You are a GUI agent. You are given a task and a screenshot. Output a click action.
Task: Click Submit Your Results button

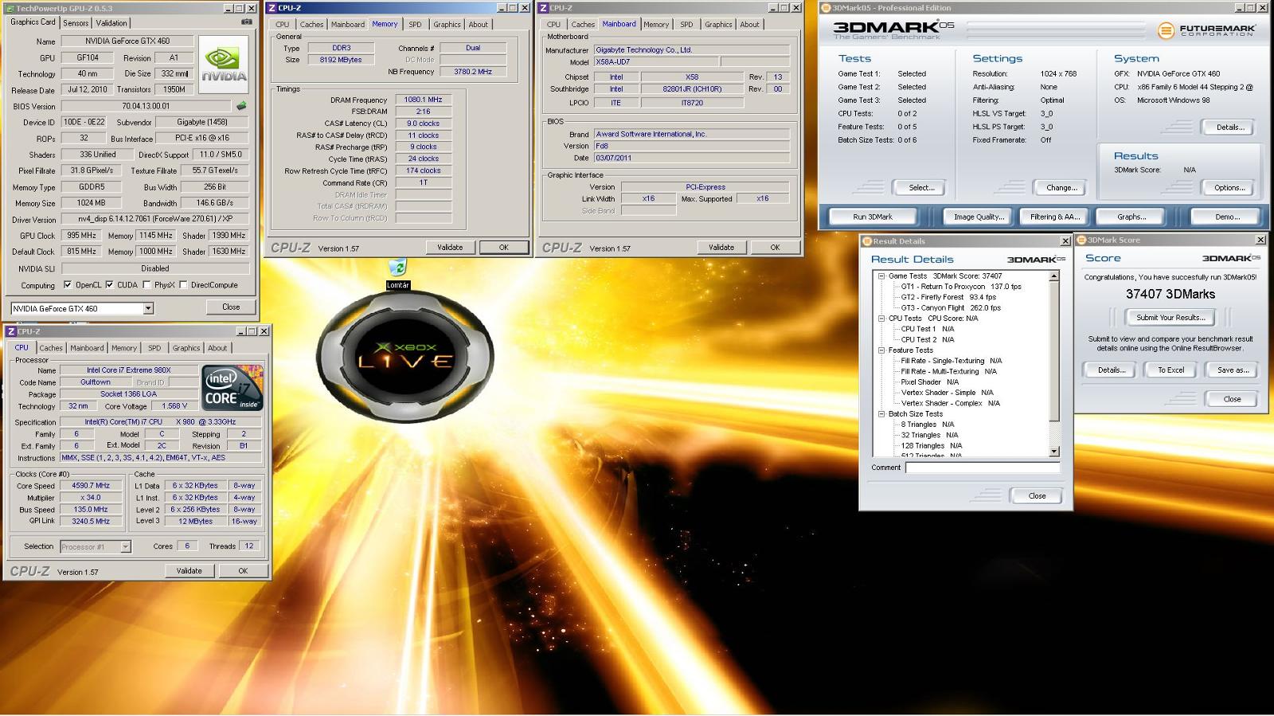click(x=1170, y=317)
